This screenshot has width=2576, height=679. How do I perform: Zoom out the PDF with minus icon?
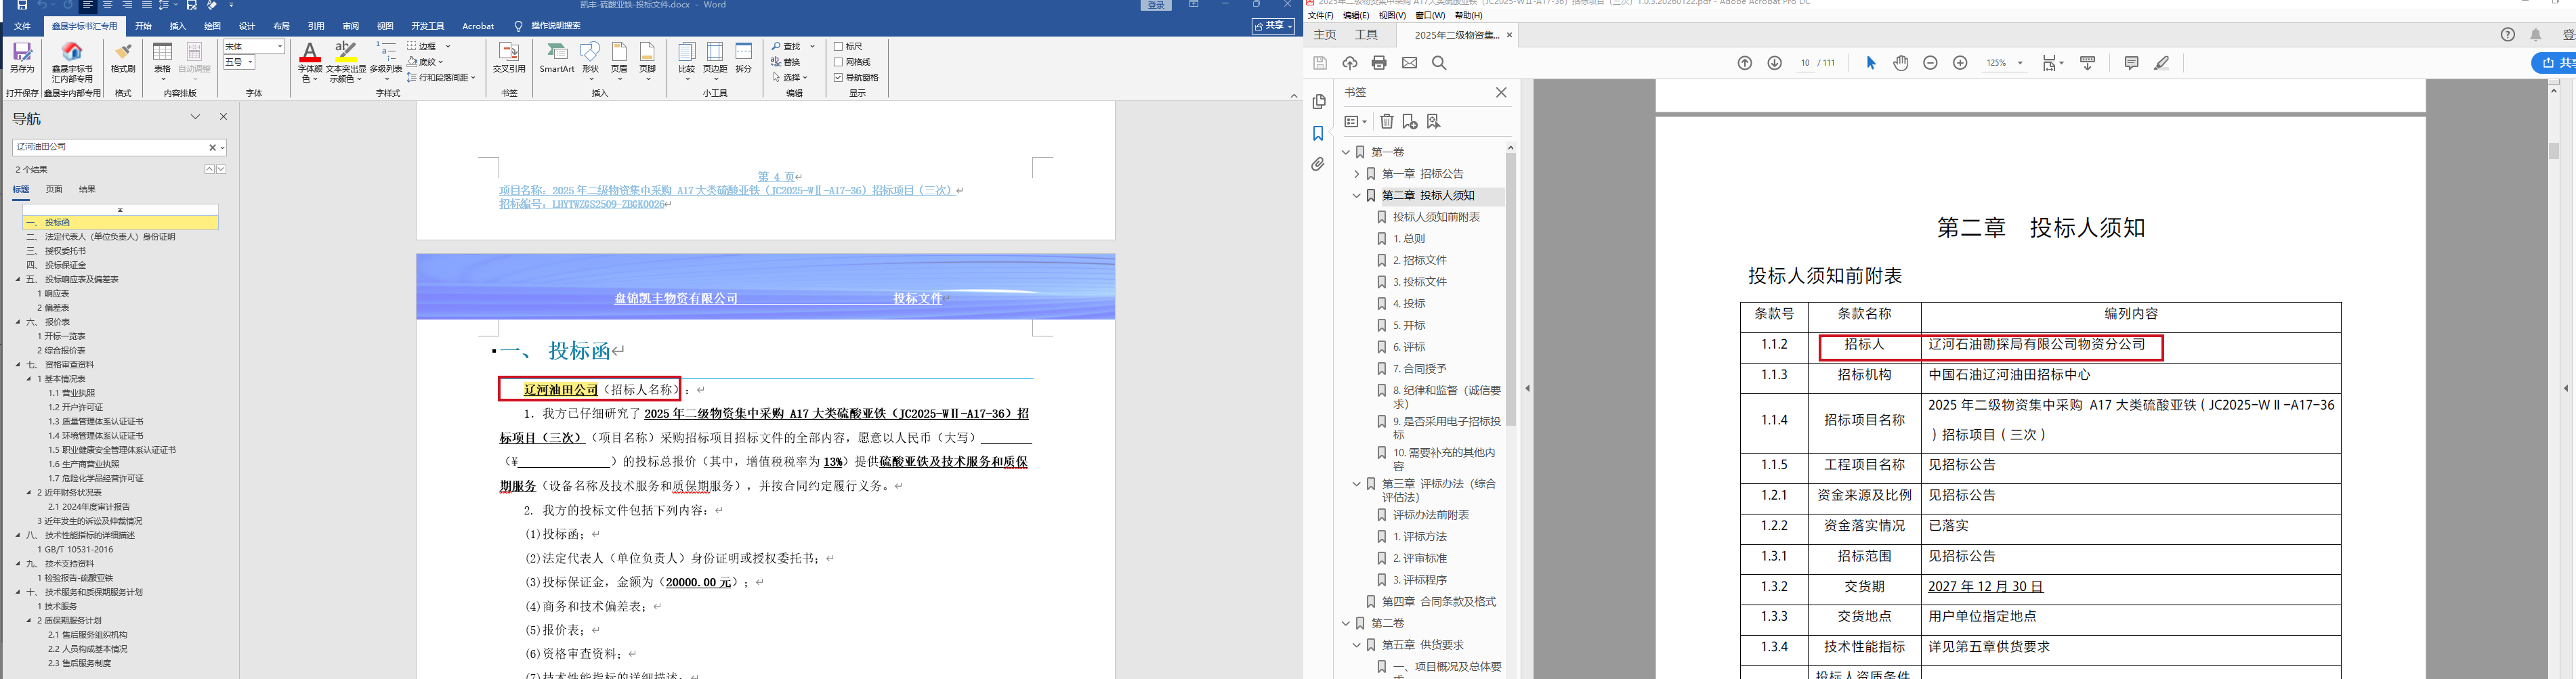tap(1931, 63)
